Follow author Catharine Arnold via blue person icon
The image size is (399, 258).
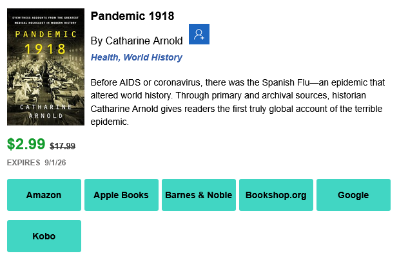tap(199, 34)
